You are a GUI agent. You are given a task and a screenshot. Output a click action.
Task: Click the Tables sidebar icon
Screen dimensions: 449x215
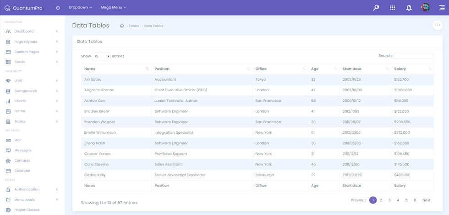pyautogui.click(x=8, y=121)
